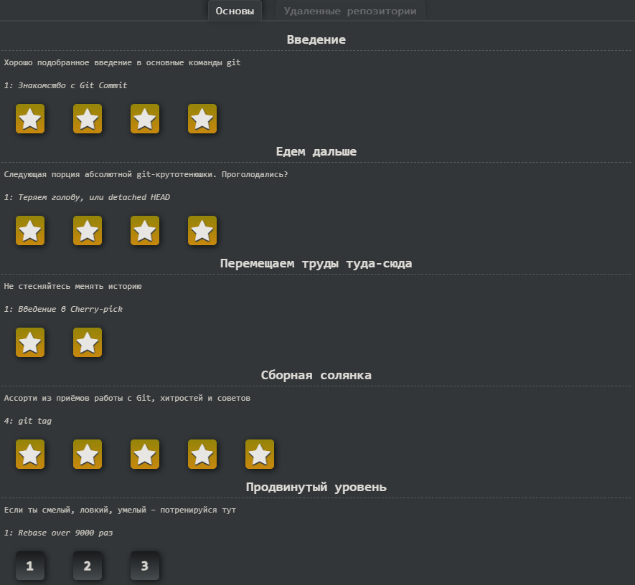Click the Продвинутый уровень heading
This screenshot has height=585, width=635.
(316, 487)
